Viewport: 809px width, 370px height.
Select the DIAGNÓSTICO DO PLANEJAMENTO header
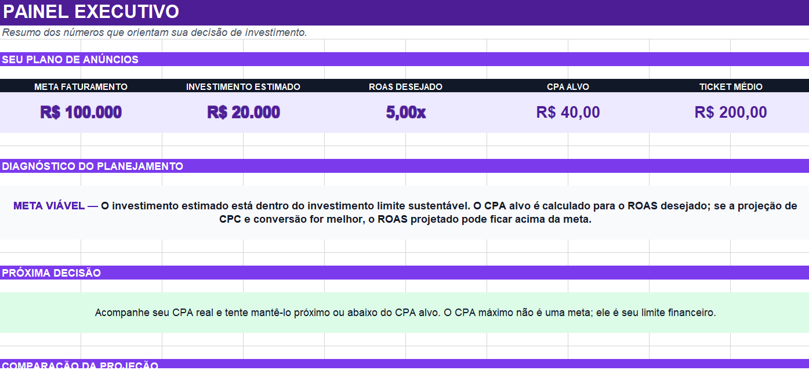coord(92,166)
